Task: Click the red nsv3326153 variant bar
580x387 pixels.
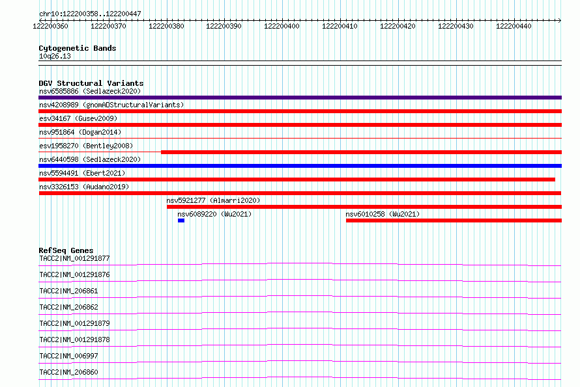Action: click(x=300, y=193)
